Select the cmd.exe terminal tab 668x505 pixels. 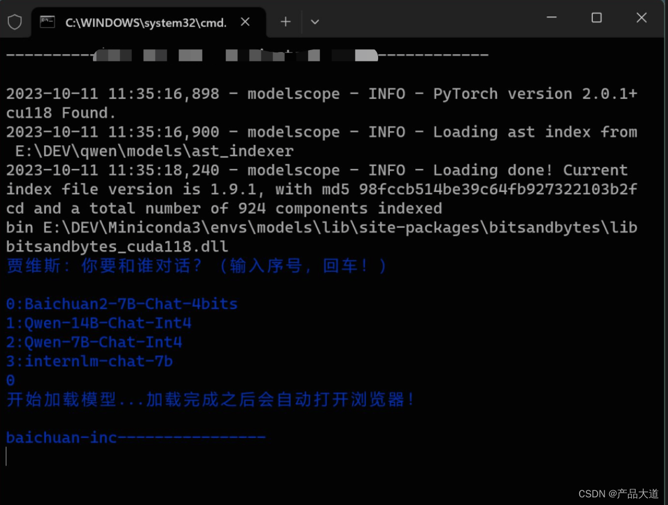pos(149,22)
